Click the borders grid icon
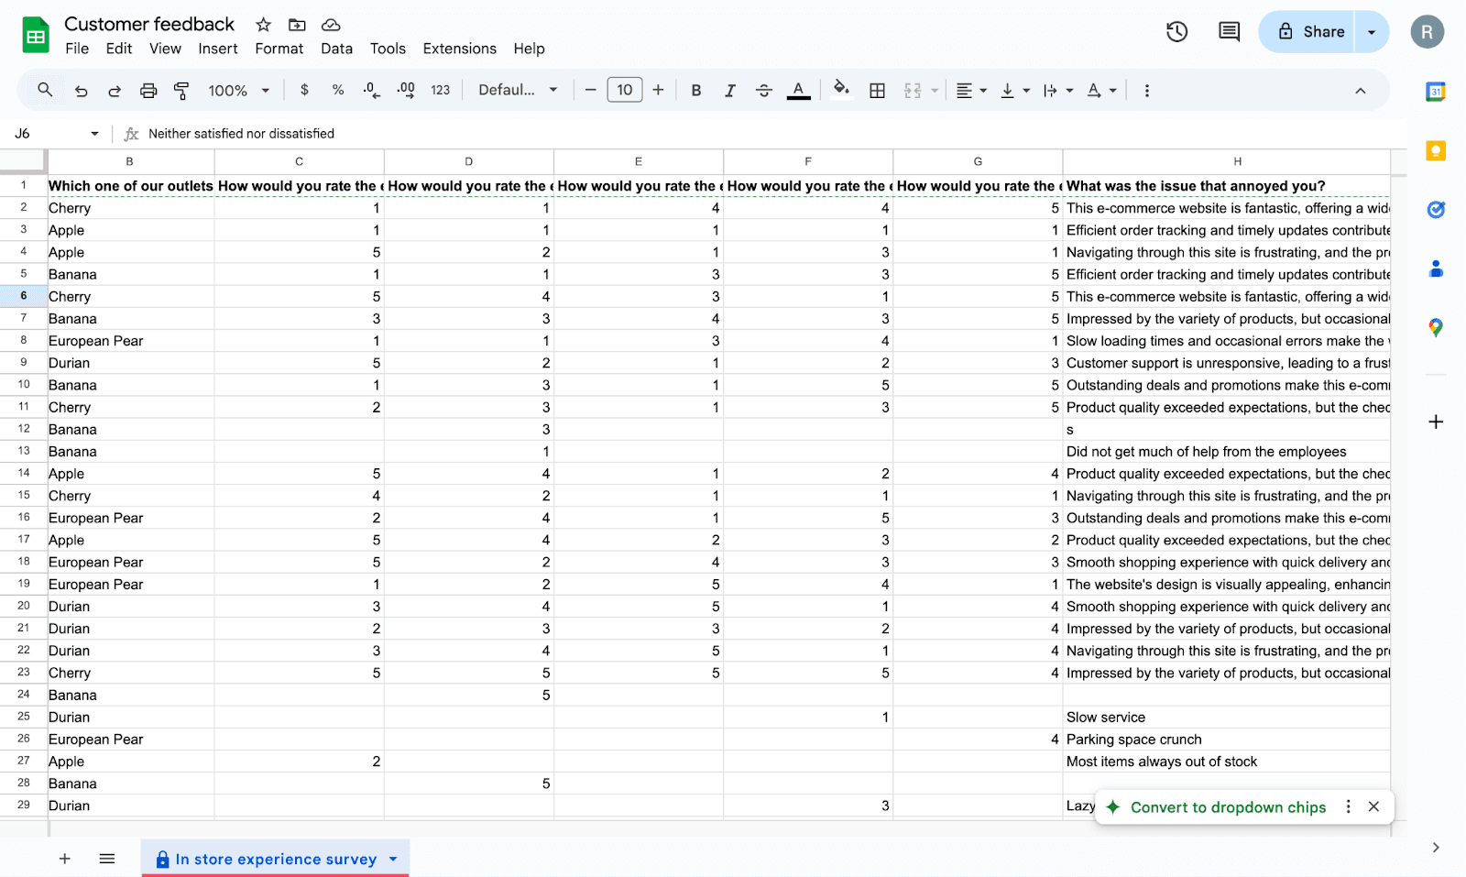Screen dimensions: 1466x877 pyautogui.click(x=877, y=90)
